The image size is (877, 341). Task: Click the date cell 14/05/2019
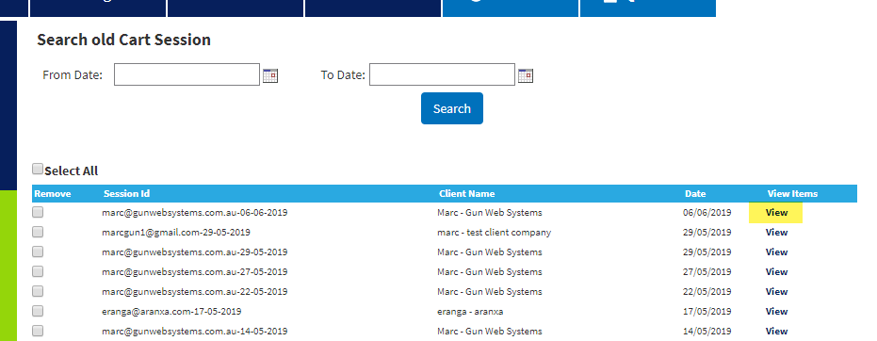[706, 331]
